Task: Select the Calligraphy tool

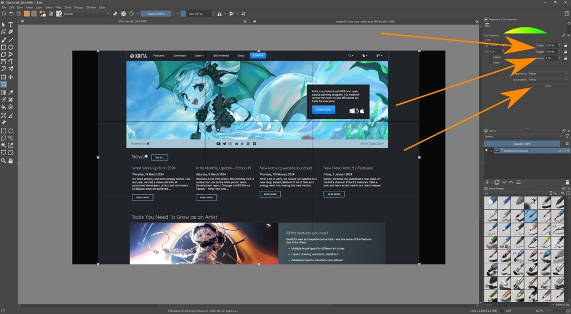Action: pos(10,32)
